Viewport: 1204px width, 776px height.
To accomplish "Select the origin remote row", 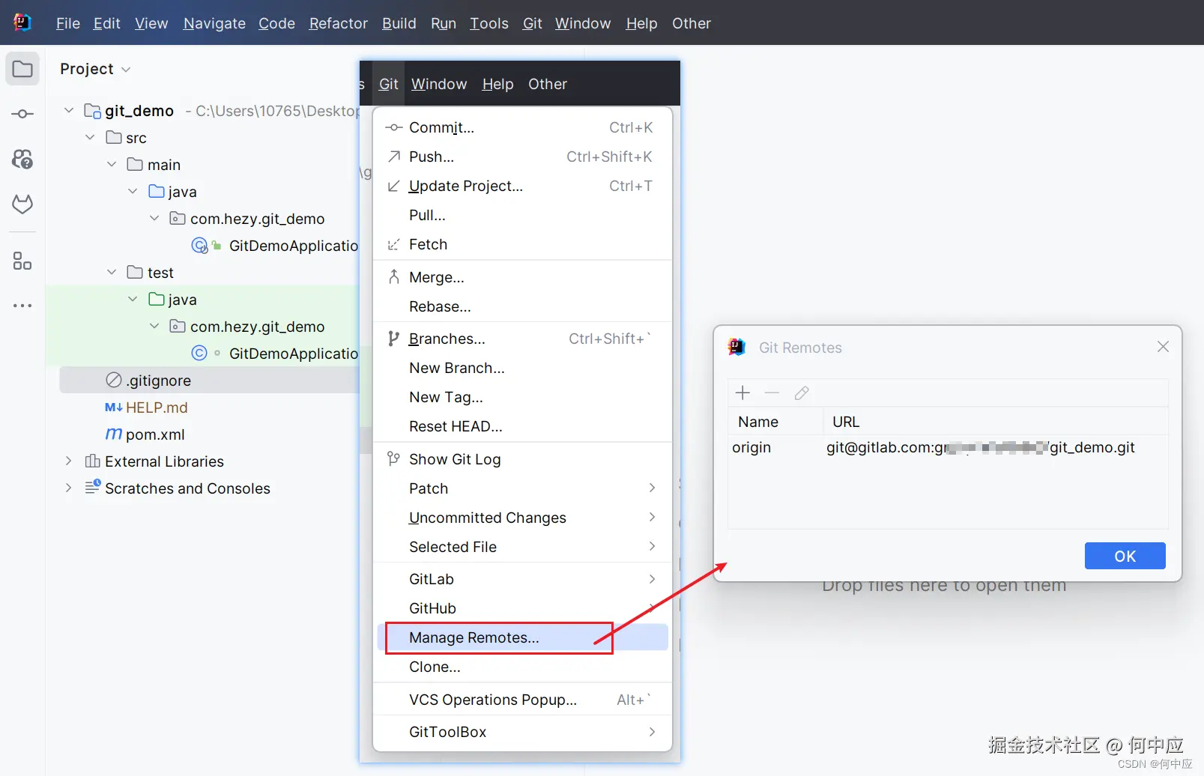I will (x=948, y=448).
